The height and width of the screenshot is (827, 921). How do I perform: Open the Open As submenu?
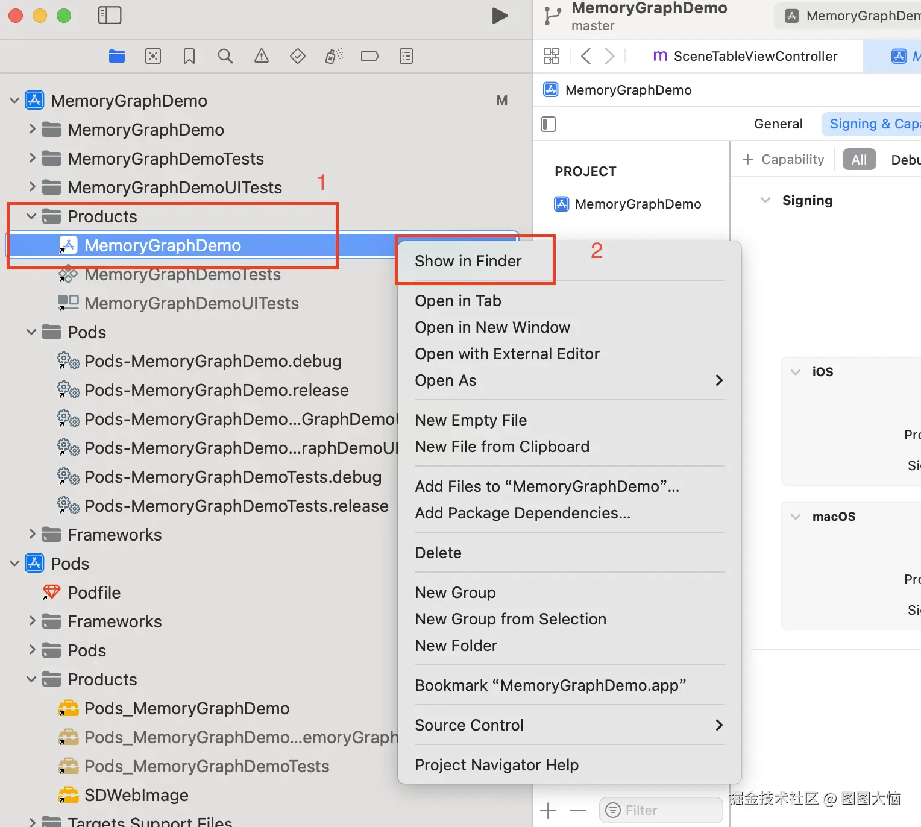click(569, 380)
